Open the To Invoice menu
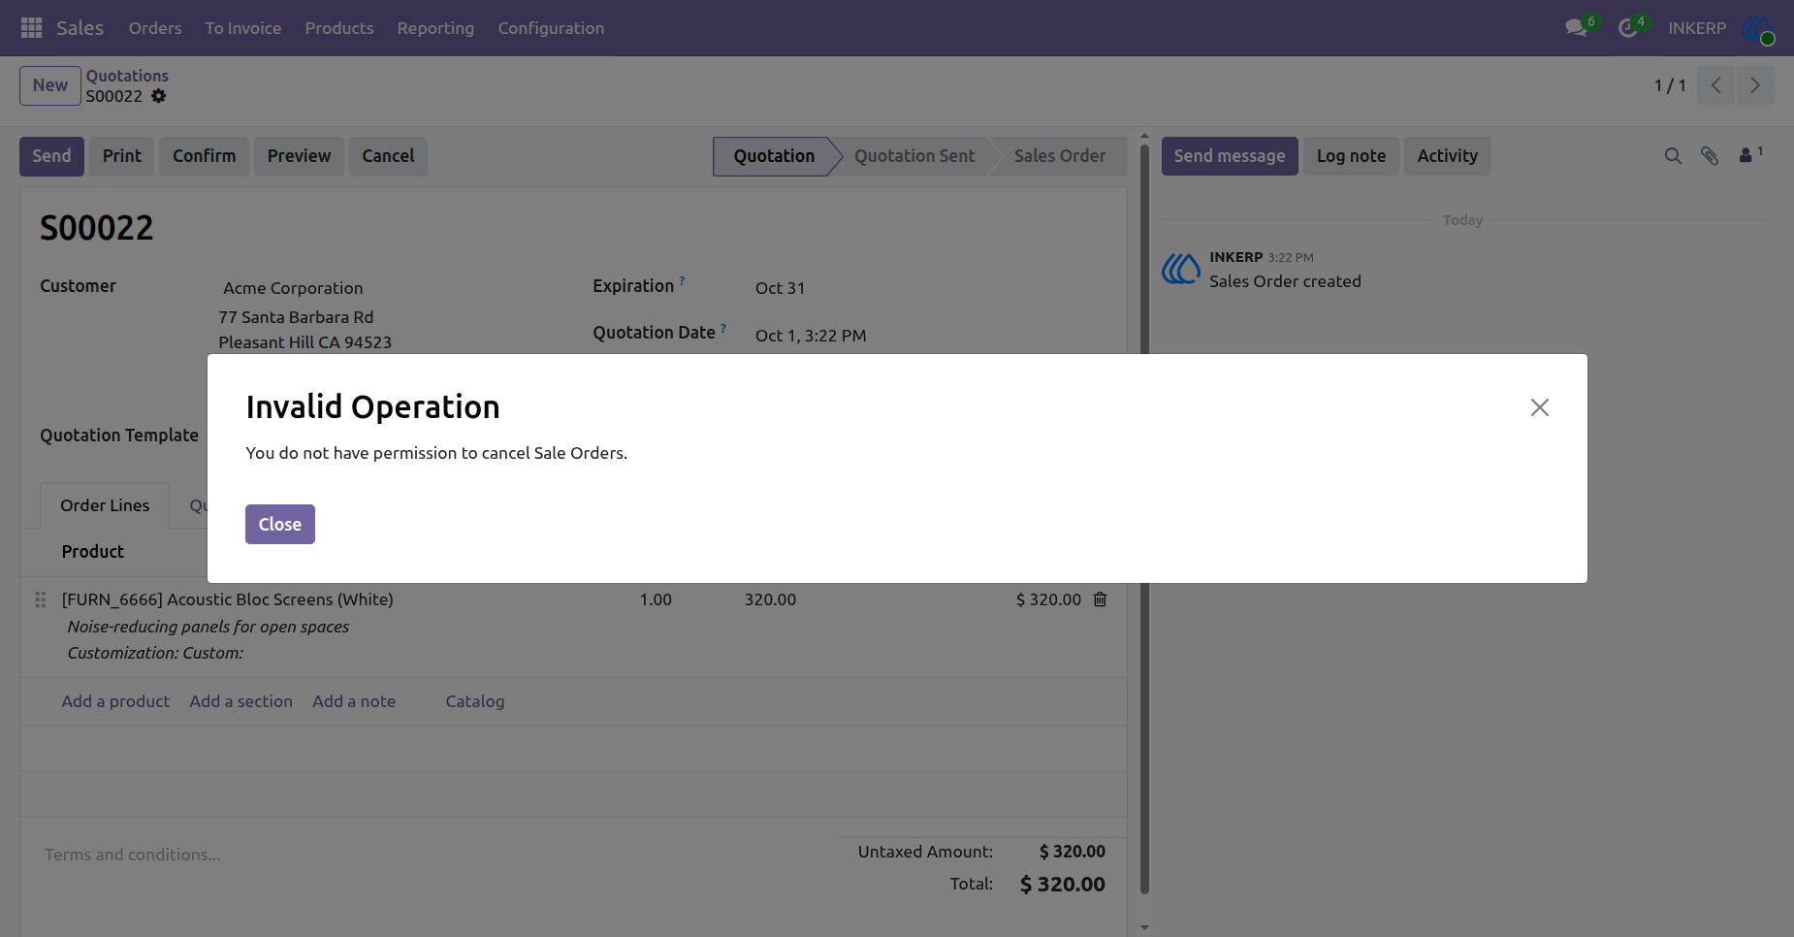The image size is (1794, 937). 243,28
